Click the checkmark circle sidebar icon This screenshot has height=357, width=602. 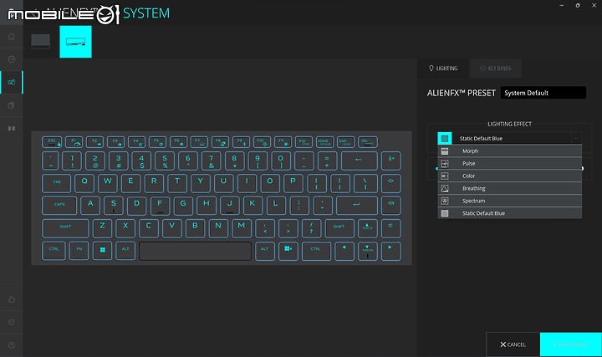(x=12, y=59)
